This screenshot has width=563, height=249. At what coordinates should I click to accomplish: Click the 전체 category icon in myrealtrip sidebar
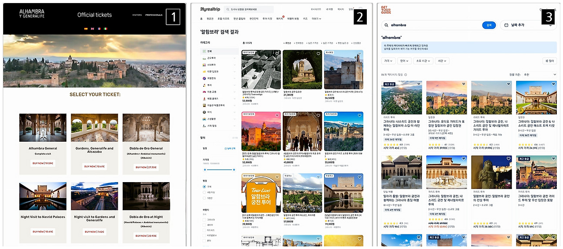click(x=204, y=51)
